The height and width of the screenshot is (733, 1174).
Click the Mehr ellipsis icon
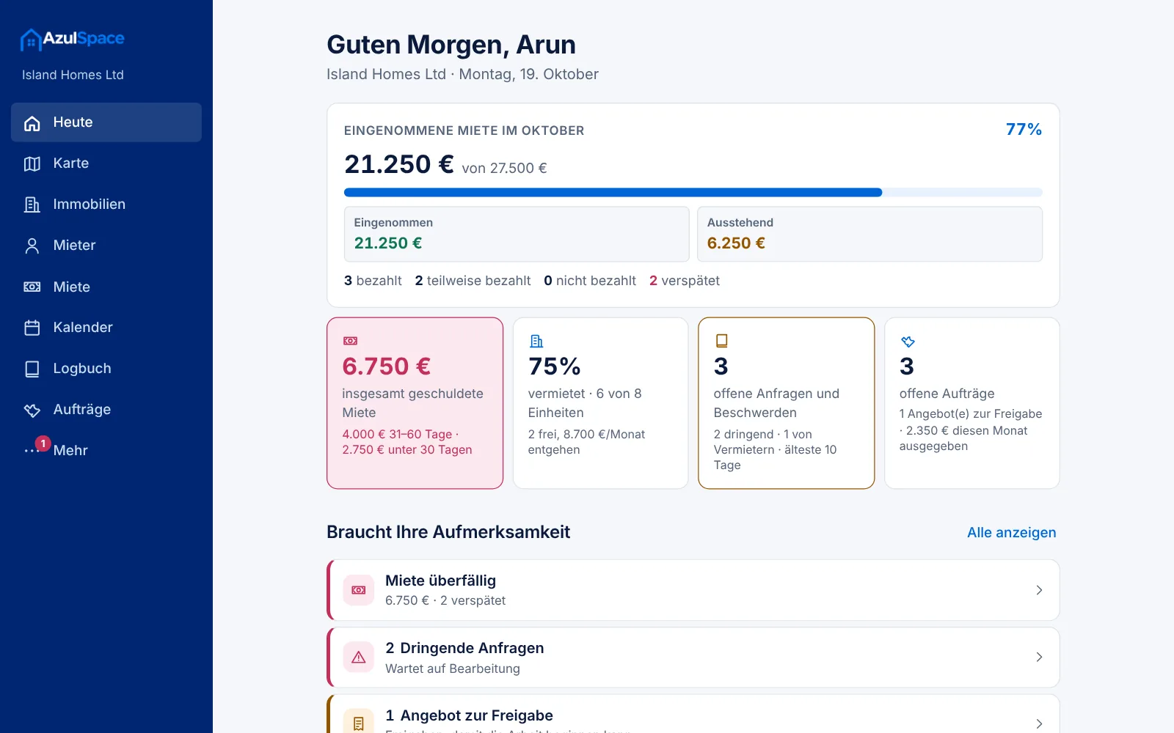(x=31, y=451)
